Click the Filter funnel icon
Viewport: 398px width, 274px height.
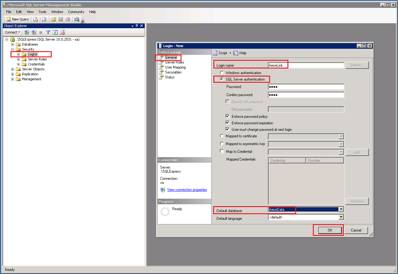48,32
